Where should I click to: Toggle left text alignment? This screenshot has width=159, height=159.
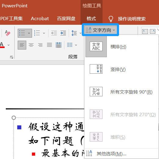pos(22,45)
